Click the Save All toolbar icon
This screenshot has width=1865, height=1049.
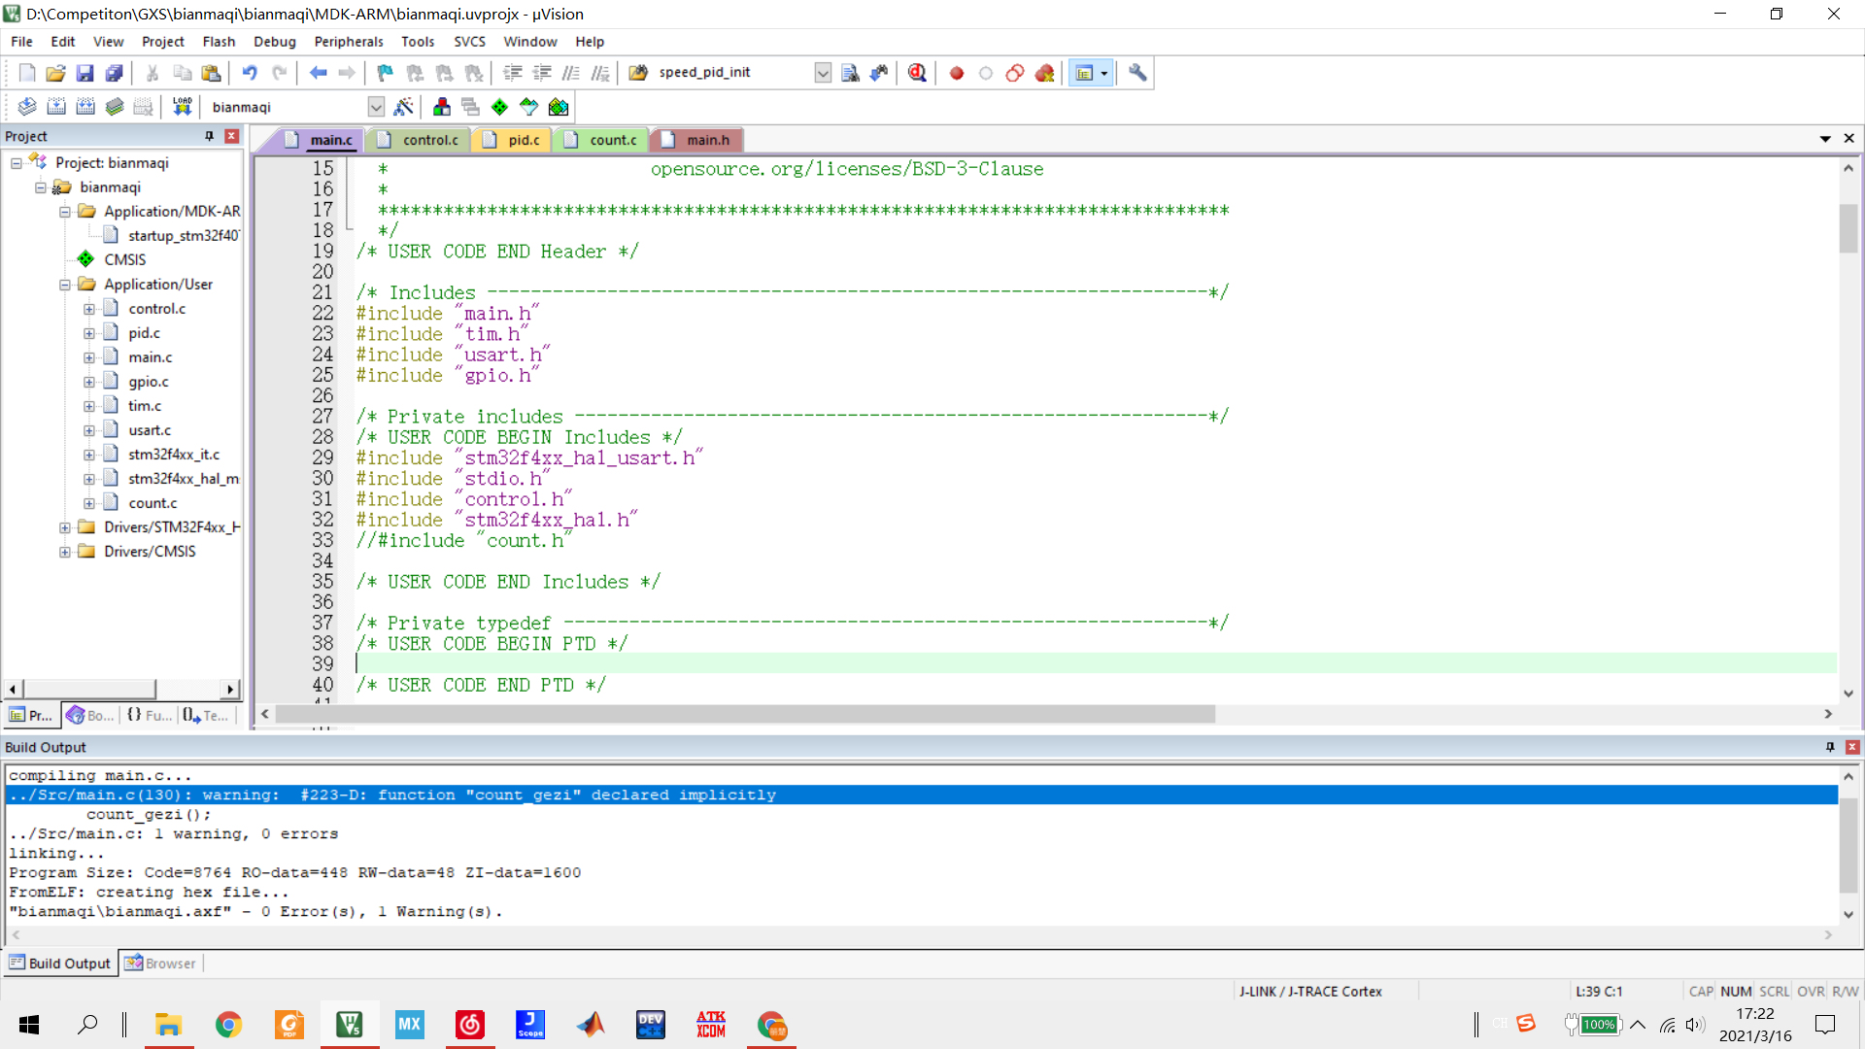pyautogui.click(x=114, y=73)
